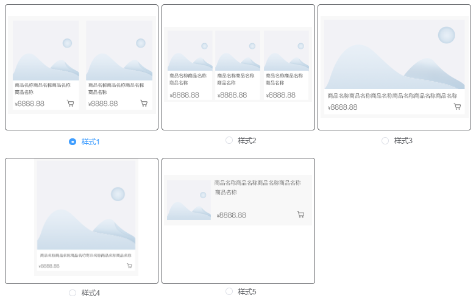The height and width of the screenshot is (298, 476).
Task: Pick the 样式4 radio button
Action: click(73, 293)
